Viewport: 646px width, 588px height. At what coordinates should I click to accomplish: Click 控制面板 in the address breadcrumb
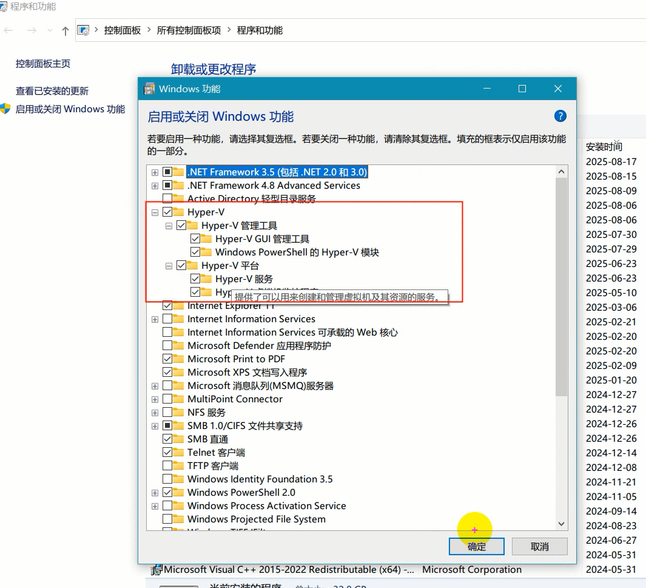(x=123, y=30)
